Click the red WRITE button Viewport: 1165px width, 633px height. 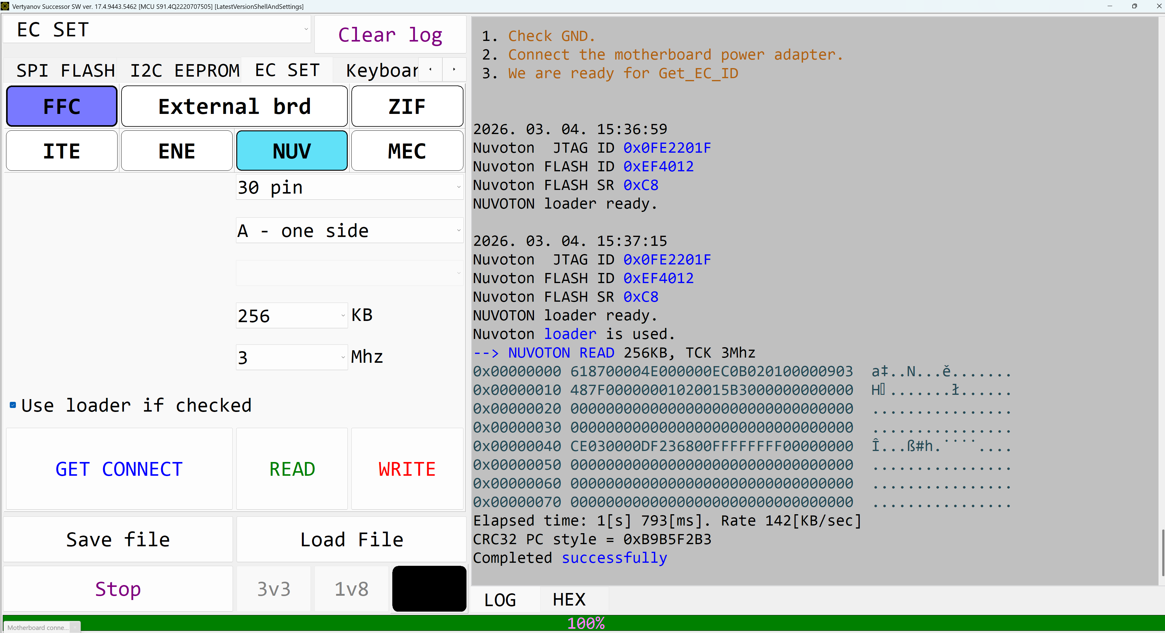[407, 469]
